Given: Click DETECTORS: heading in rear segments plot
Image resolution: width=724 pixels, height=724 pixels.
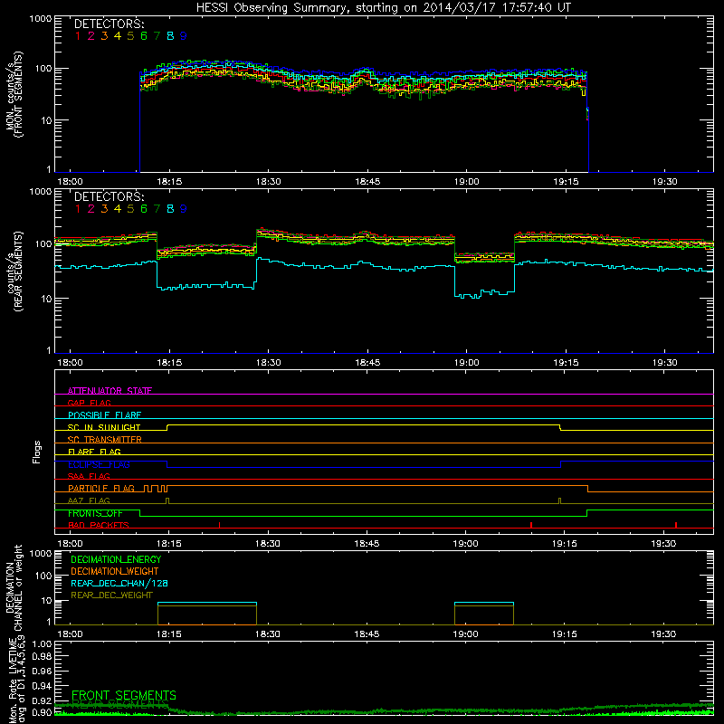Looking at the screenshot, I should [x=109, y=196].
